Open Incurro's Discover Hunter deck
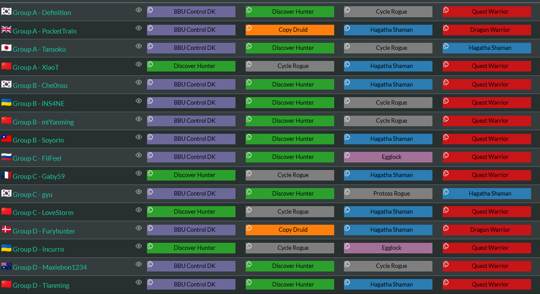Image resolution: width=540 pixels, height=294 pixels. click(x=191, y=248)
